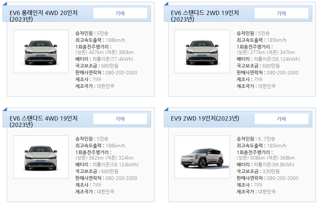Click 제조국가 대한민국 in EV9 card

(256, 192)
